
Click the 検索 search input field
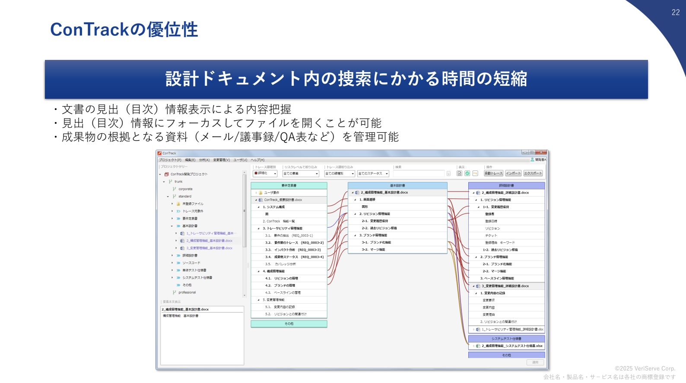pos(419,173)
